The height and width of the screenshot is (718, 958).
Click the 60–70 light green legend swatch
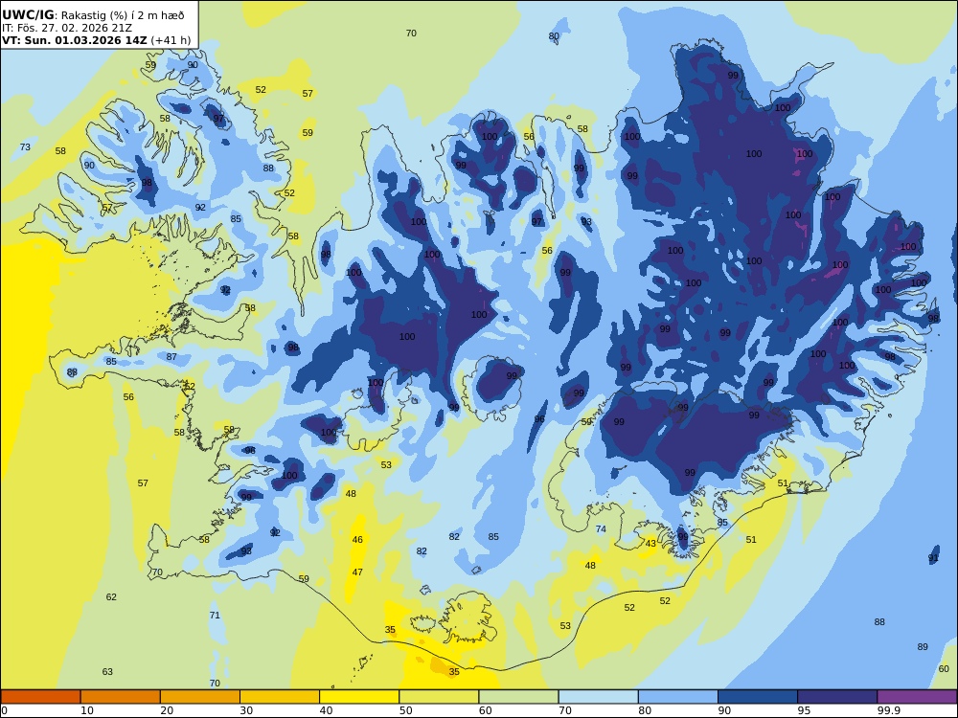(518, 697)
